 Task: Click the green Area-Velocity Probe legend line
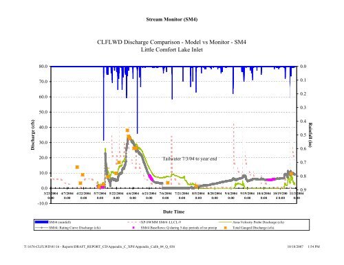[x=226, y=222]
